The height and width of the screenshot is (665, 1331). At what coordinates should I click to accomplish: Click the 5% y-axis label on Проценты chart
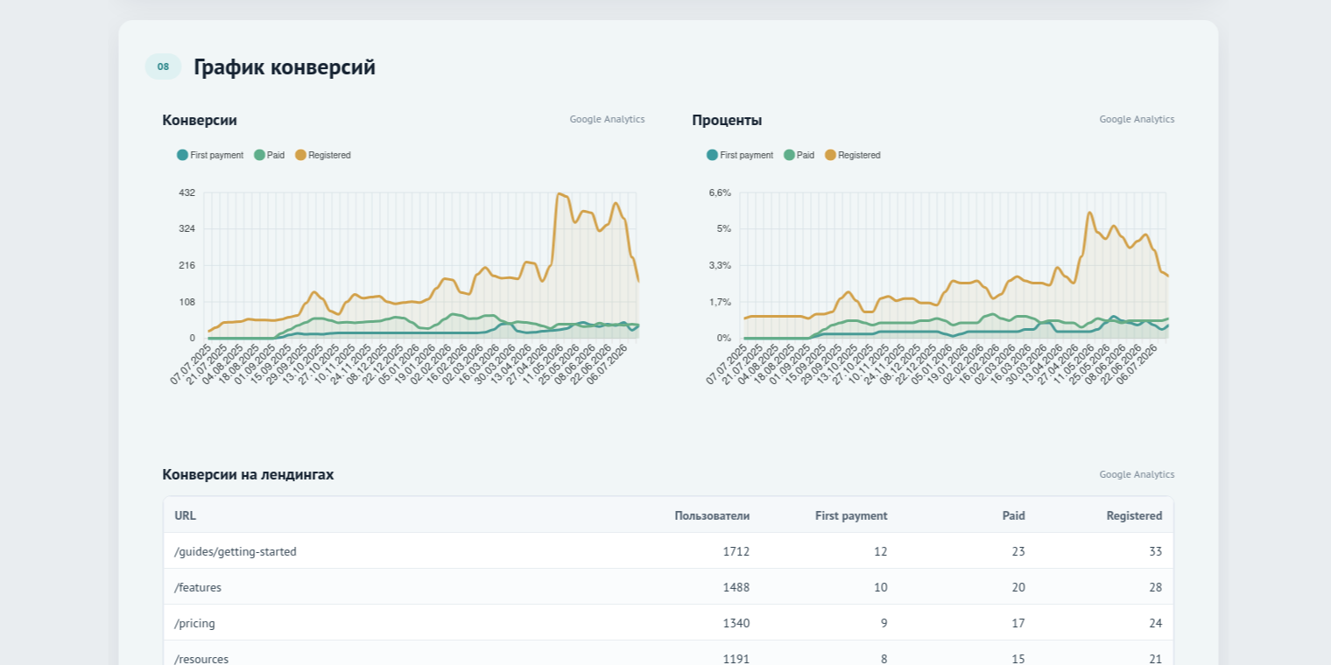pos(723,229)
